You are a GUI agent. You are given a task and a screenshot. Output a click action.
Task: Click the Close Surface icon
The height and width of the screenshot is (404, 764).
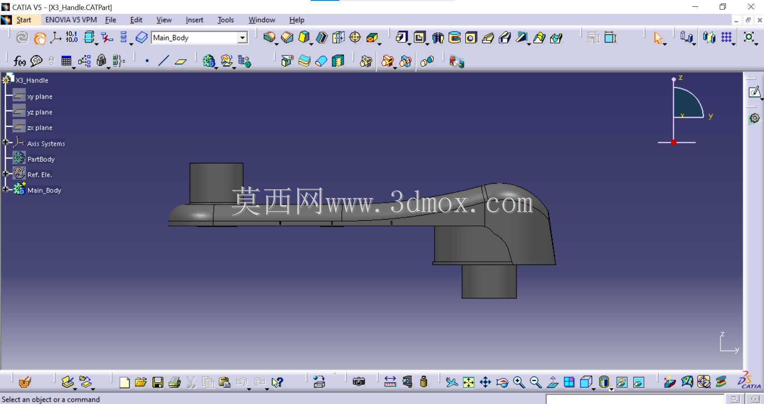(x=321, y=61)
